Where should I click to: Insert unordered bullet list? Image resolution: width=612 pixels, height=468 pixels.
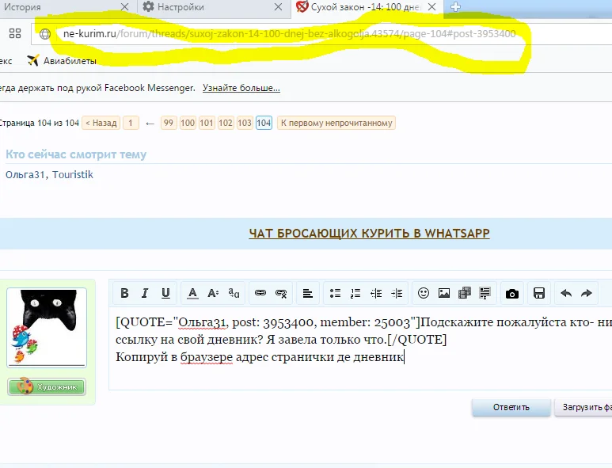[335, 293]
